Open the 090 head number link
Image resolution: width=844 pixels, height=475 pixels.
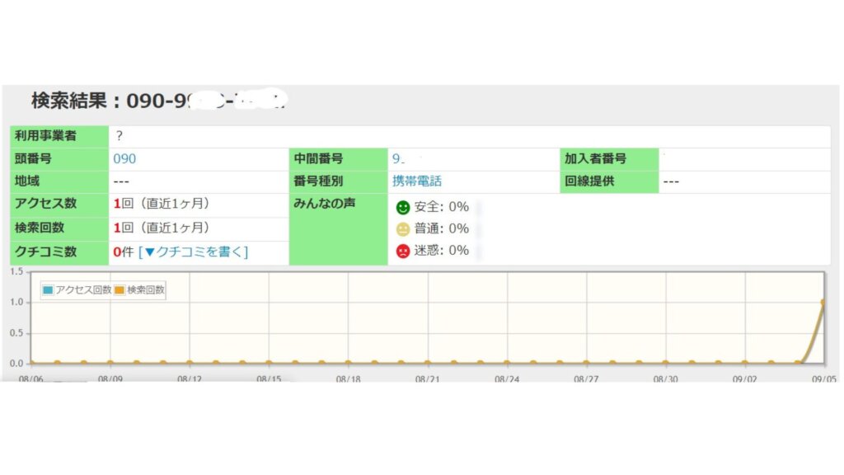(x=124, y=159)
